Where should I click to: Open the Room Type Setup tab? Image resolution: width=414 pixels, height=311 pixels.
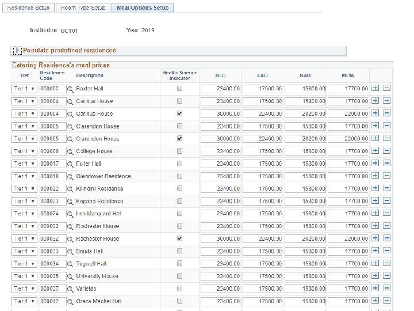83,8
